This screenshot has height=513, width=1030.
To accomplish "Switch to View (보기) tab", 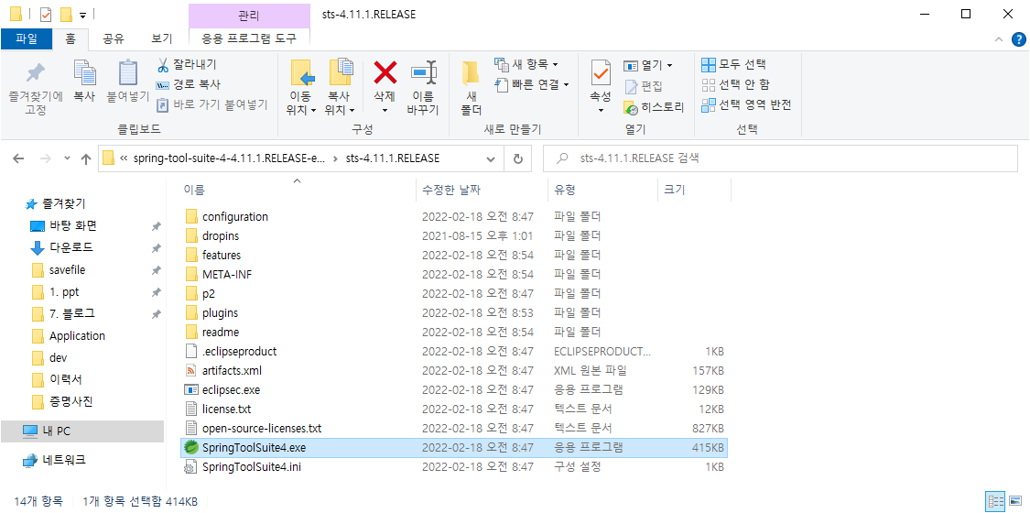I will pos(161,38).
